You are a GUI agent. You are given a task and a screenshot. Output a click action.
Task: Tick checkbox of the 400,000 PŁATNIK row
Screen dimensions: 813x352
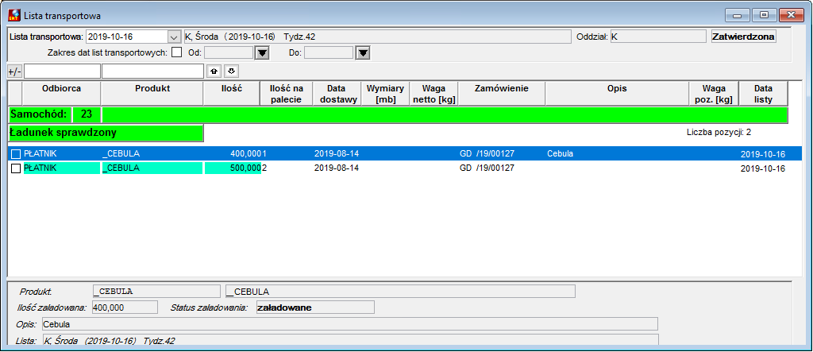(x=16, y=153)
